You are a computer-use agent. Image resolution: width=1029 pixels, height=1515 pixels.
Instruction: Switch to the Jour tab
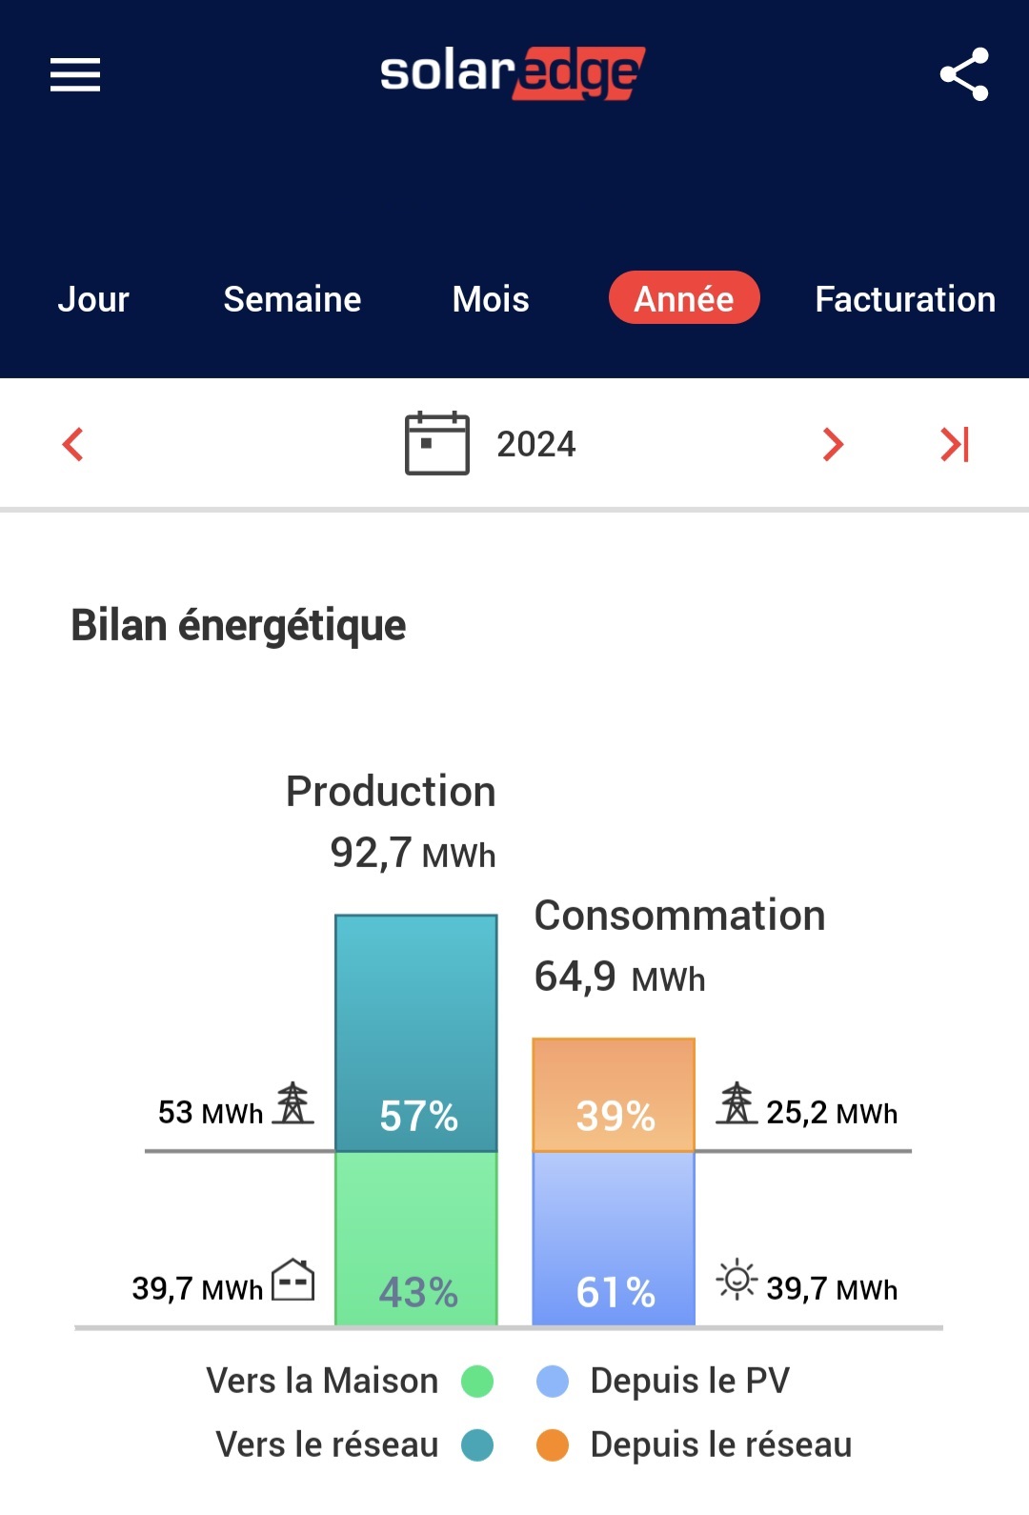point(93,299)
